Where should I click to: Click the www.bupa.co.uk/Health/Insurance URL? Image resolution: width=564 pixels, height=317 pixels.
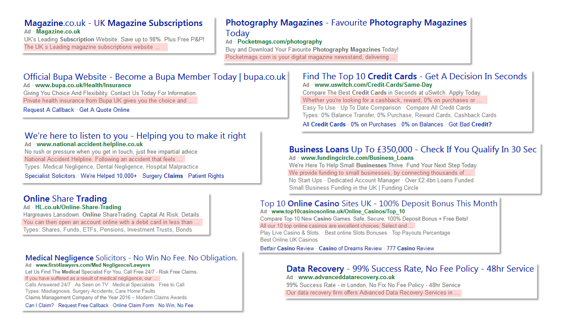pyautogui.click(x=83, y=85)
